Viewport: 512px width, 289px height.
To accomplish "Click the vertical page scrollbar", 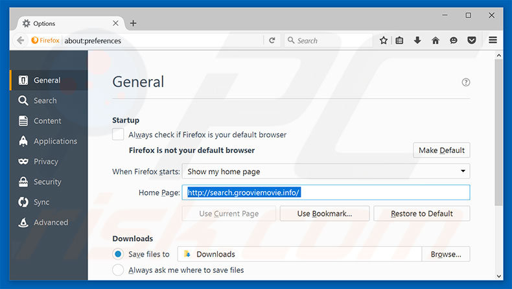I will pos(498,130).
